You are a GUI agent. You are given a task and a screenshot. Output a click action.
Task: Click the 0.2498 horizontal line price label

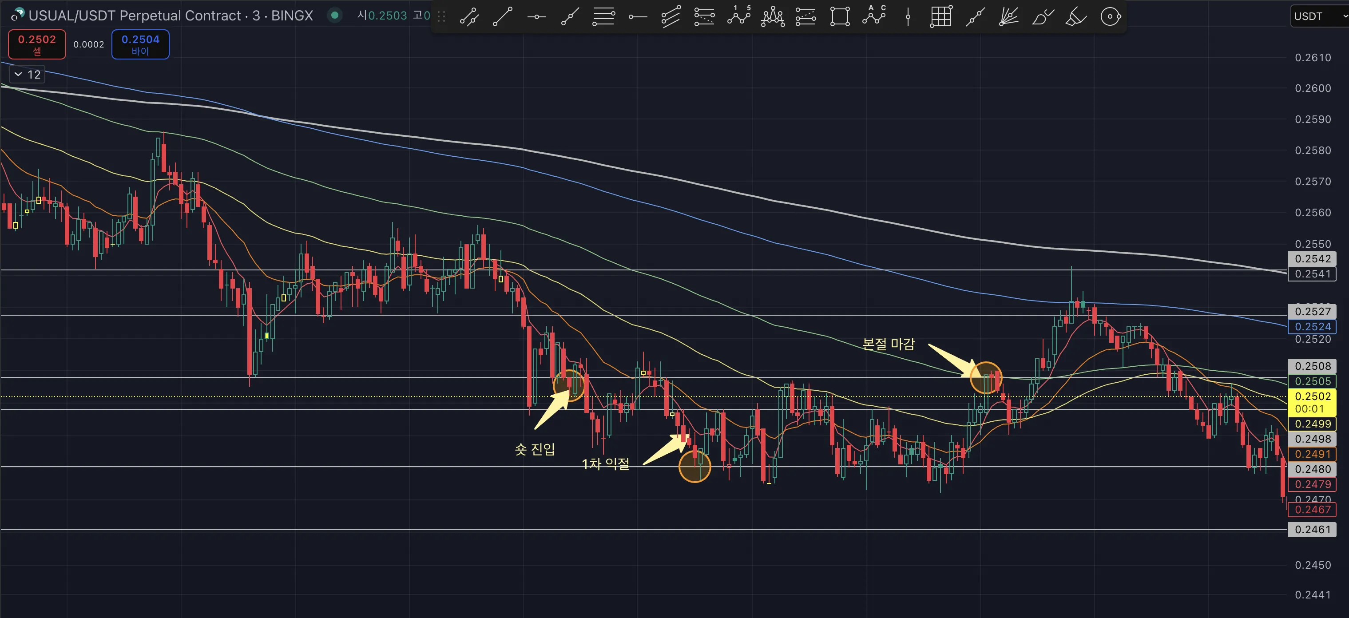click(1312, 439)
